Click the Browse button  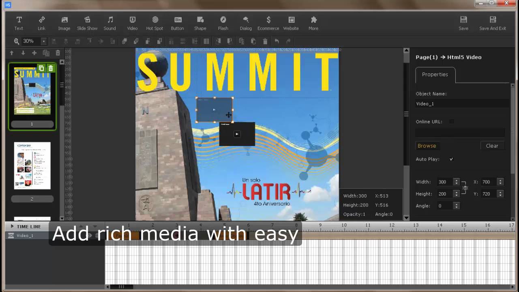[427, 146]
